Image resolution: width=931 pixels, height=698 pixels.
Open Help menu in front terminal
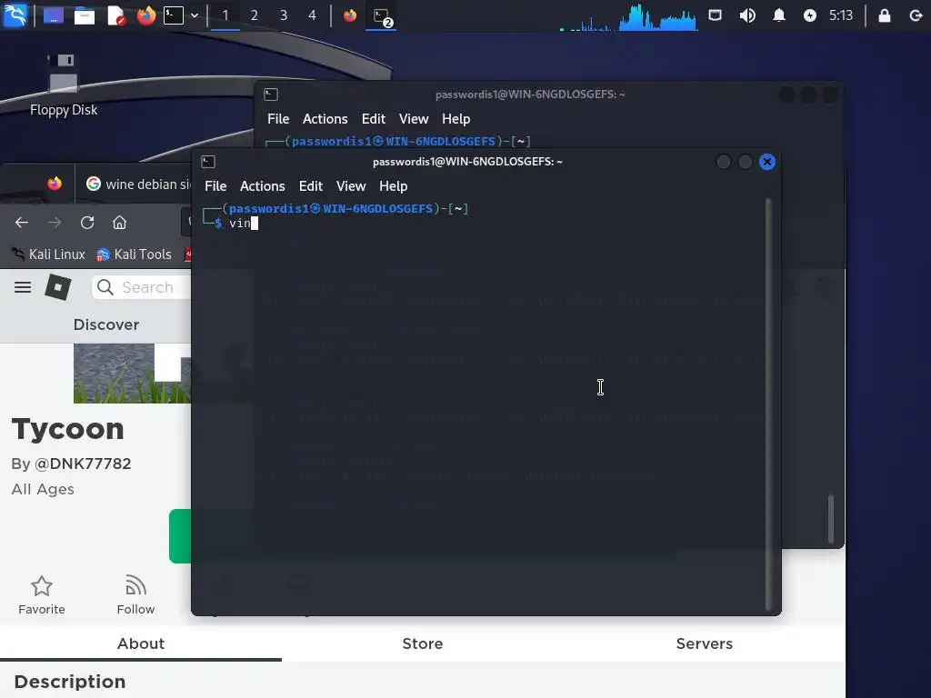[393, 186]
